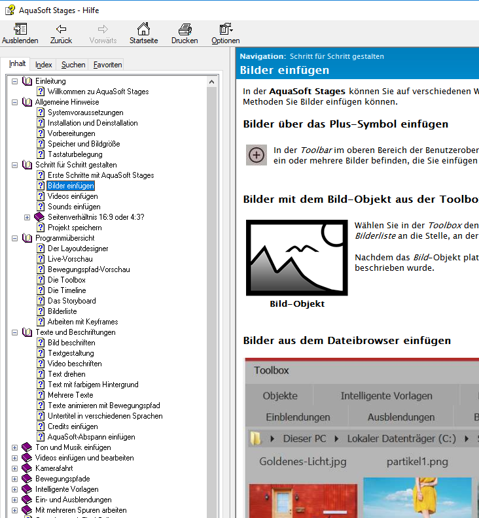Print the page via Drucken icon
Viewport: 479px width, 518px height.
click(185, 29)
